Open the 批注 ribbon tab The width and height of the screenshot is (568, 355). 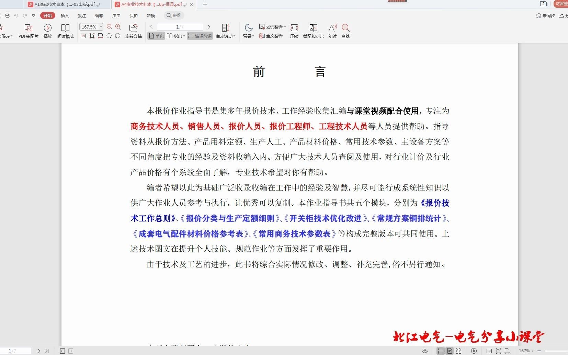(82, 15)
